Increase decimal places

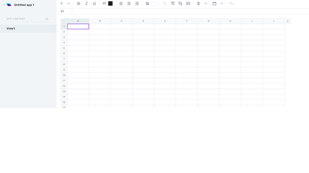click(172, 3)
